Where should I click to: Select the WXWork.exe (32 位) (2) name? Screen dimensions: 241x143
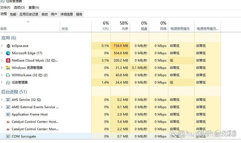pos(30,75)
